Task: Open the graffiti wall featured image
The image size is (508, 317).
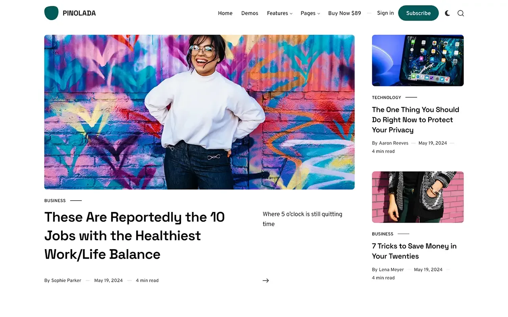Action: pyautogui.click(x=199, y=112)
